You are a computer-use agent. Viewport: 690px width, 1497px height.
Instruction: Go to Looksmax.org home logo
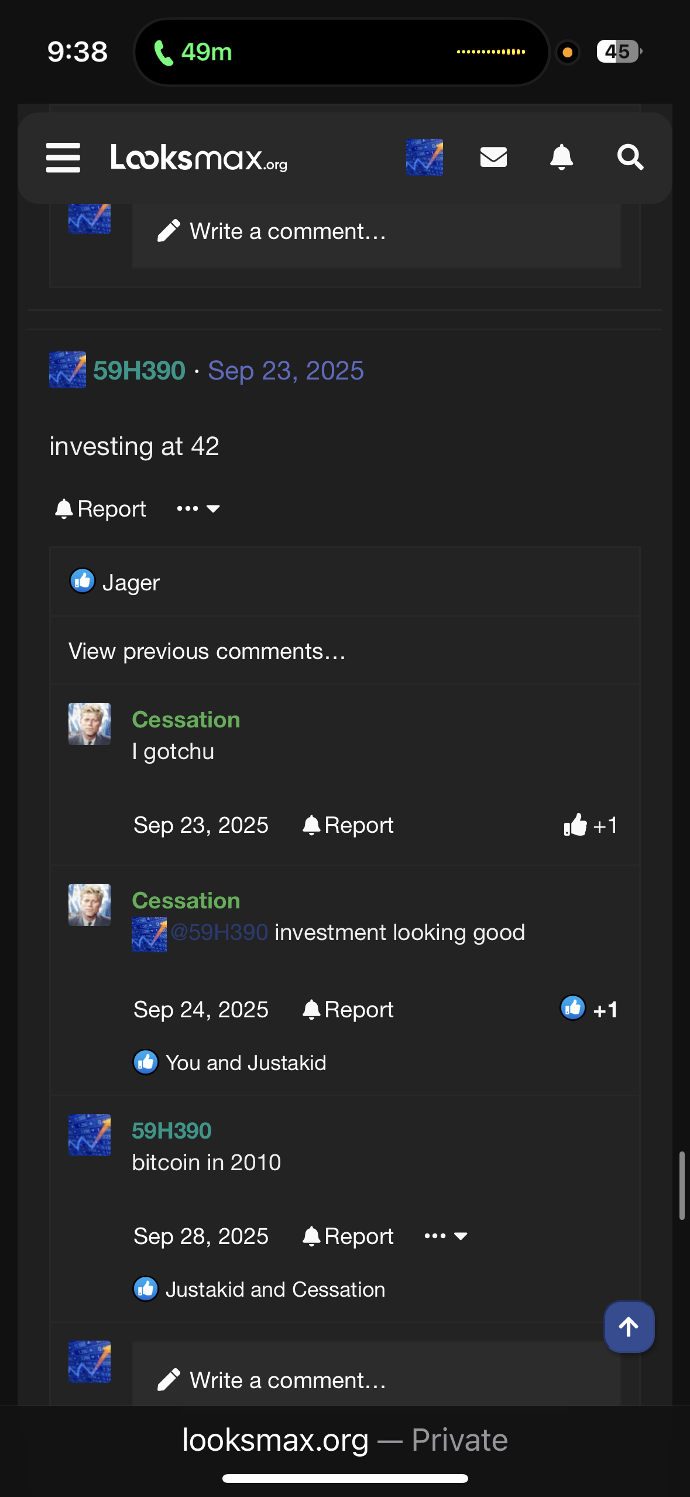[x=199, y=158]
